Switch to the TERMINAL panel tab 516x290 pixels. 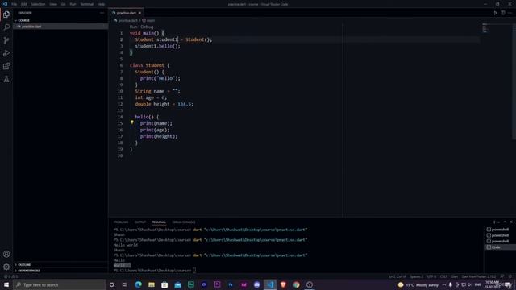[159, 222]
